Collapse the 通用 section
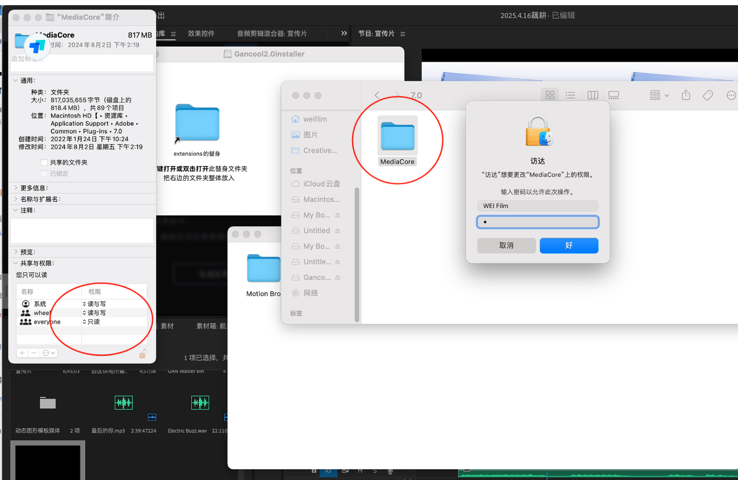 click(x=16, y=80)
